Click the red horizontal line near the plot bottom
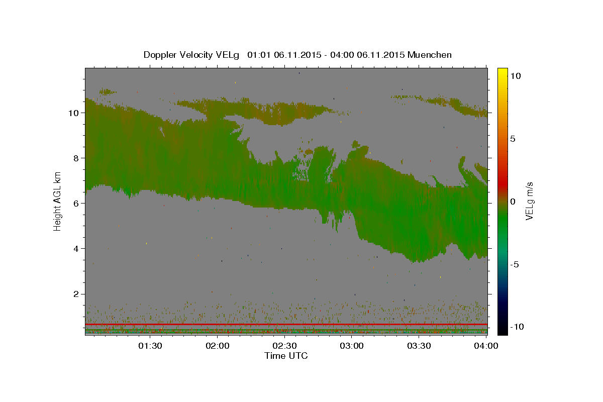This screenshot has height=402, width=603. point(286,325)
